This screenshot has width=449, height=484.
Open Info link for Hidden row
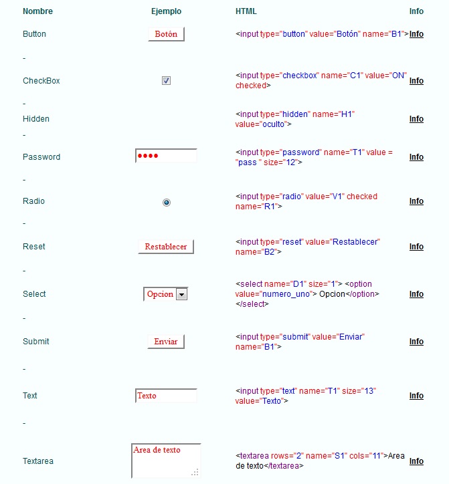click(x=416, y=119)
